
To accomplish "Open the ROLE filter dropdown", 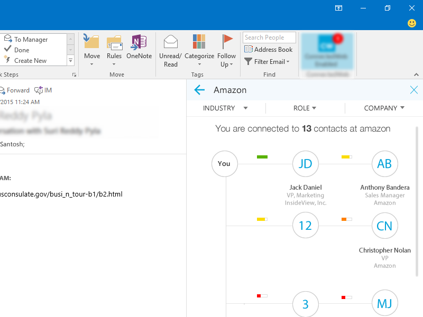I will point(305,108).
